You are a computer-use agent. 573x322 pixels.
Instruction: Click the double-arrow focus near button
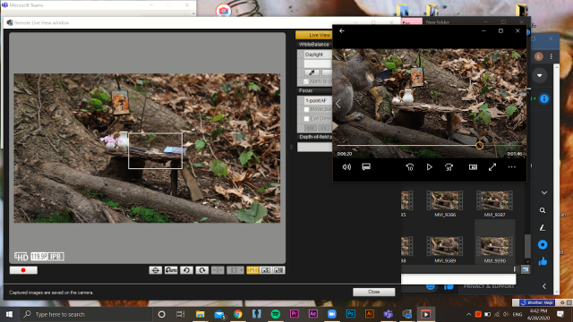[x=323, y=128]
